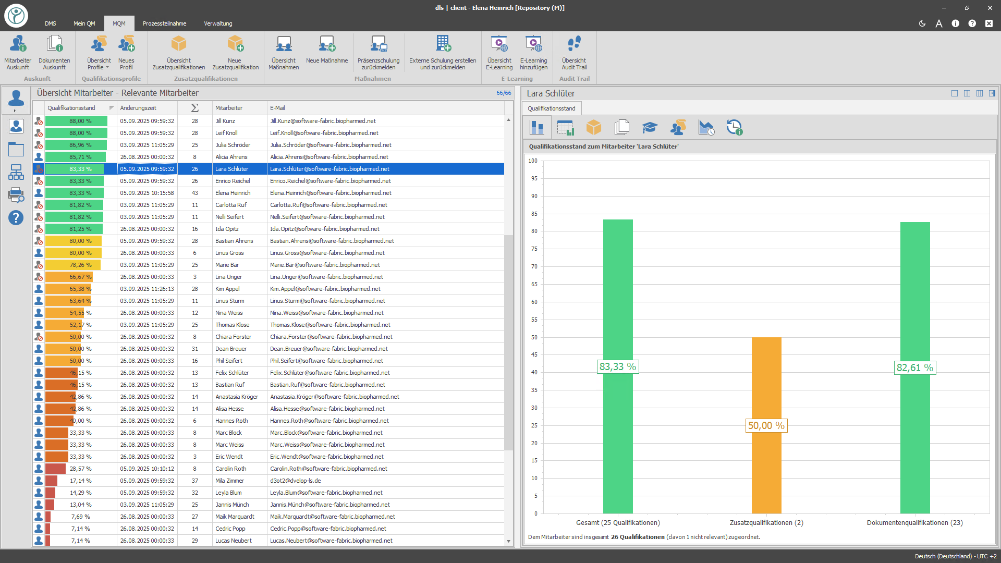The width and height of the screenshot is (1001, 563).
Task: Click the printer search sidebar icon
Action: 16,195
